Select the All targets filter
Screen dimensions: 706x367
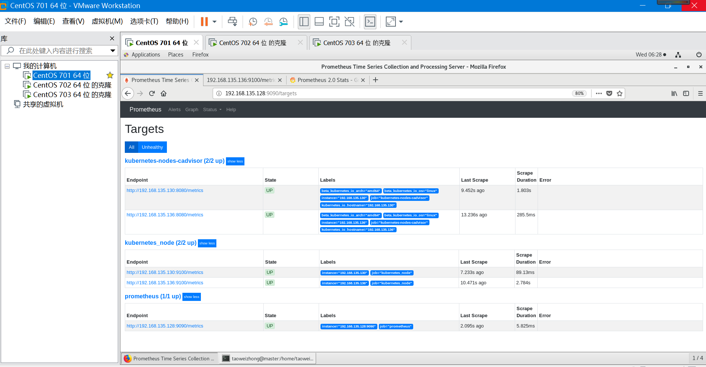coord(131,147)
